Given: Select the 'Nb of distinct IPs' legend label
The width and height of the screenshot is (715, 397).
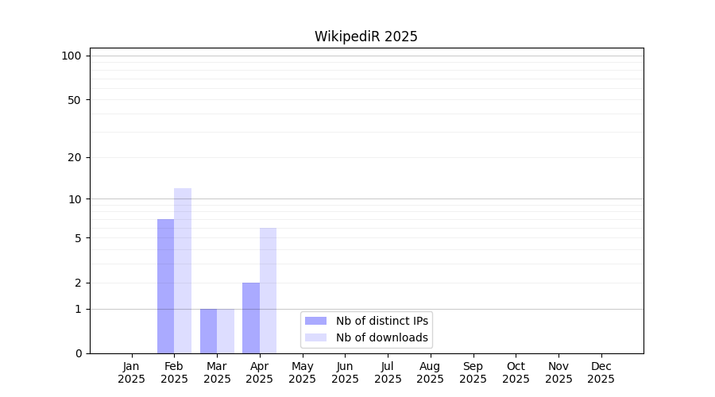Looking at the screenshot, I should [x=381, y=321].
